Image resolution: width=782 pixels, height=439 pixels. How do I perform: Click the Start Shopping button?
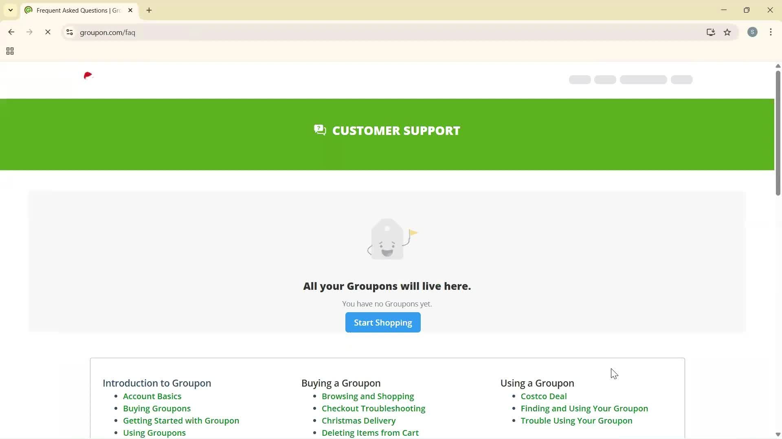(x=382, y=322)
